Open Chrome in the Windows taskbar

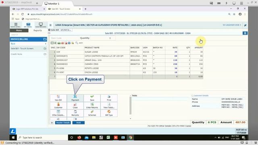pos(130,138)
